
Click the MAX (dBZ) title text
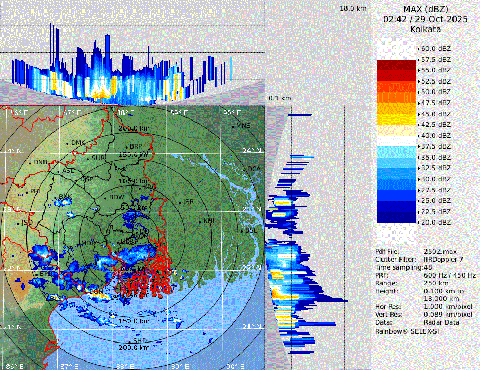coord(425,9)
